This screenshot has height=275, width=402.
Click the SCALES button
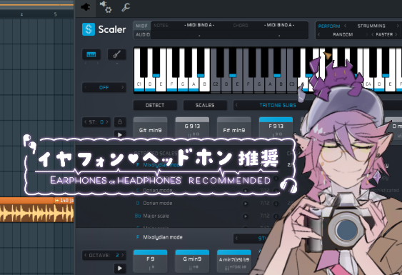[205, 105]
